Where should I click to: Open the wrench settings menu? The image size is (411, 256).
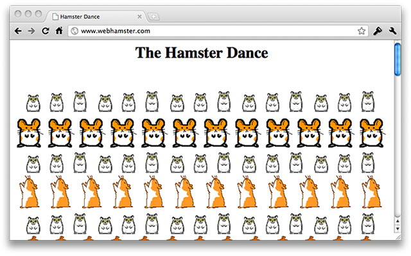click(x=392, y=31)
